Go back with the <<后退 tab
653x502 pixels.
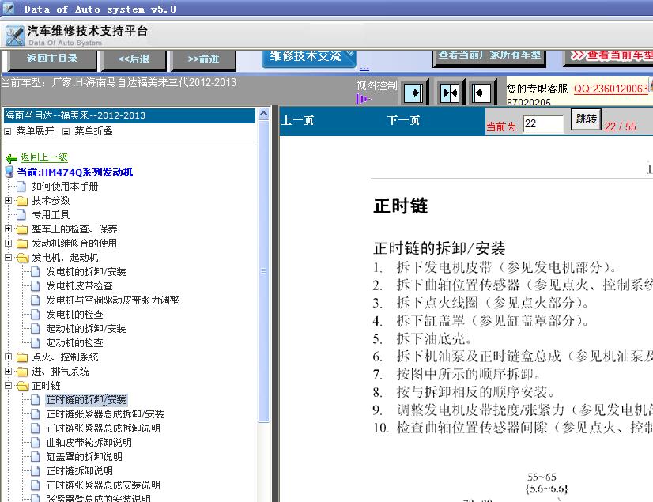pyautogui.click(x=134, y=59)
